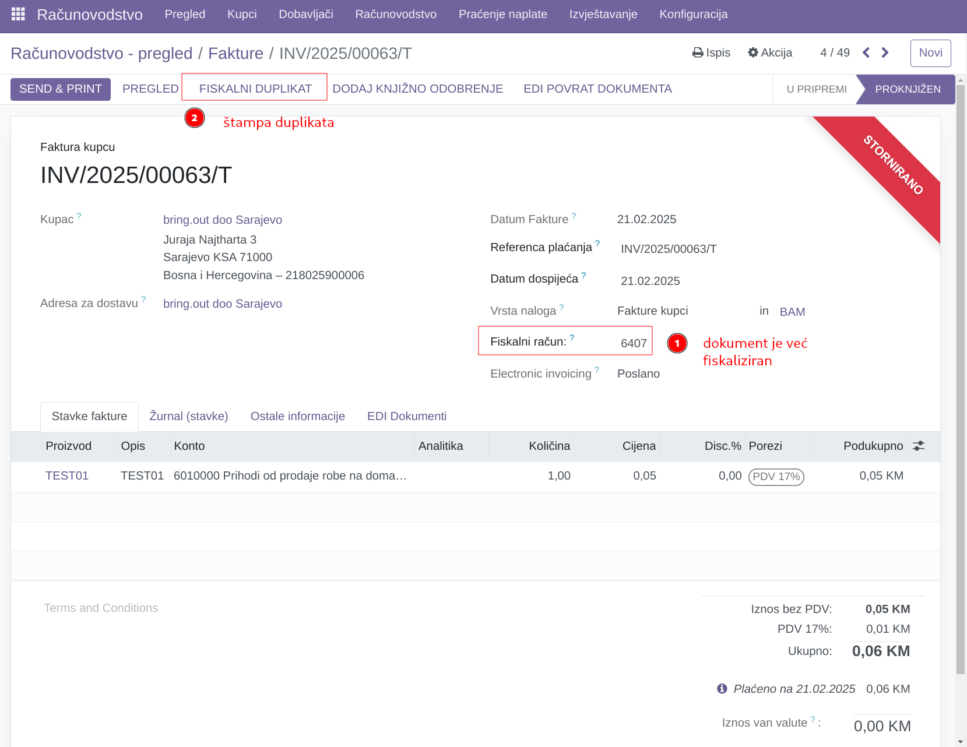Open column settings adjust icon

[x=919, y=446]
